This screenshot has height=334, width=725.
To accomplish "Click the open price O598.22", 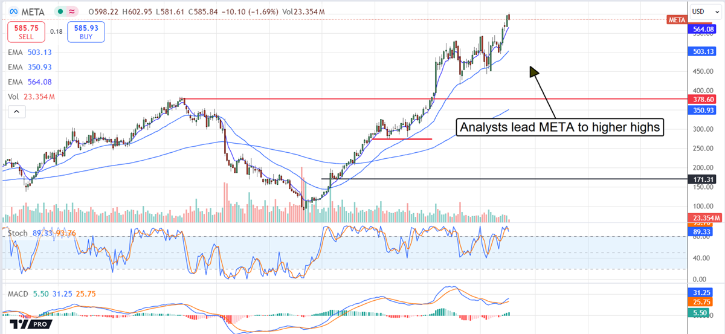I will 105,11.
